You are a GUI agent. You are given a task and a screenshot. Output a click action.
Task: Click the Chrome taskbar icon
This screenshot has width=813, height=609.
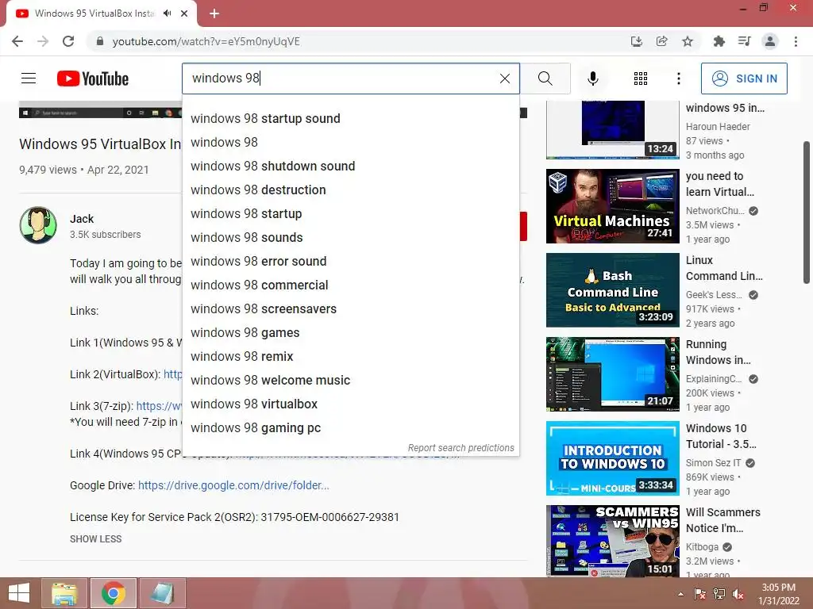tap(113, 593)
